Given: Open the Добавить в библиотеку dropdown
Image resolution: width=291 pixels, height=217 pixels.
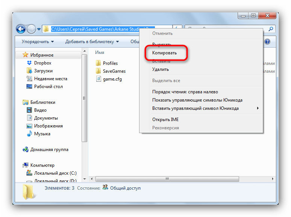Looking at the screenshot, I should 92,42.
